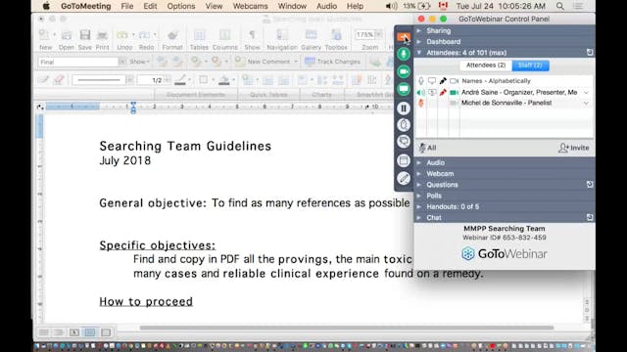Collapse control panel with orange arrow tab
This screenshot has height=352, width=627.
coord(404,37)
